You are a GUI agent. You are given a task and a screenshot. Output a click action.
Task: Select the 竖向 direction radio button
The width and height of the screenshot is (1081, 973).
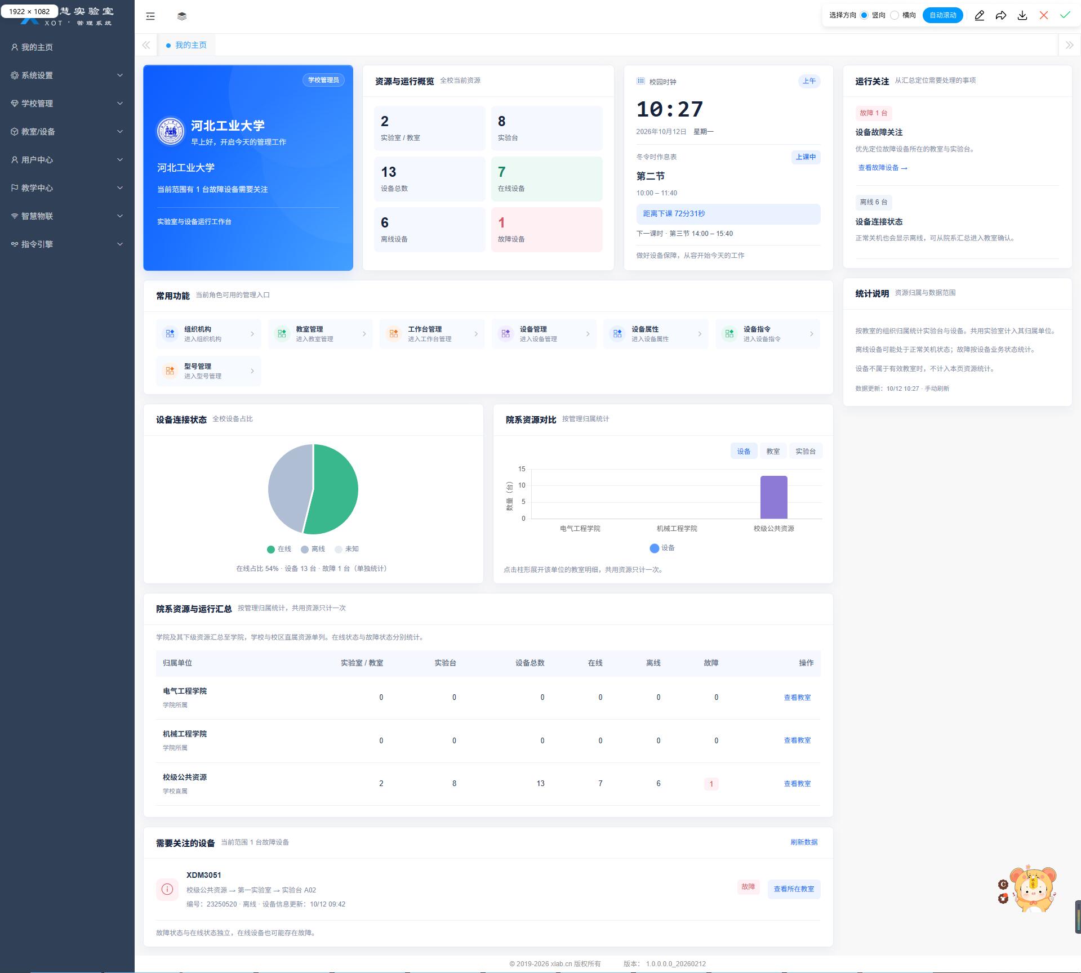[x=864, y=15]
